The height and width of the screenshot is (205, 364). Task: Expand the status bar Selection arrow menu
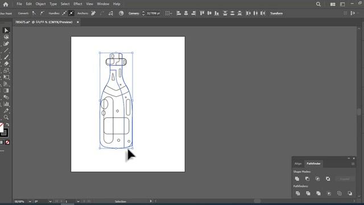pos(150,201)
